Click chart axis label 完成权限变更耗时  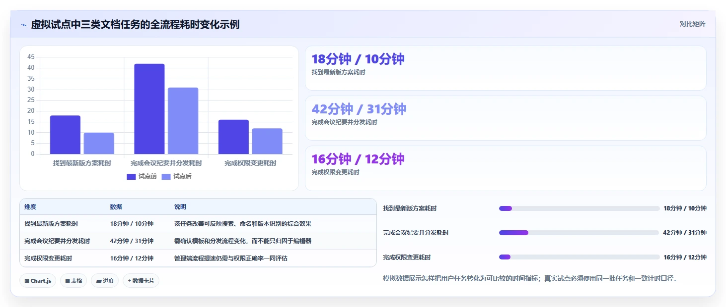tap(250, 163)
